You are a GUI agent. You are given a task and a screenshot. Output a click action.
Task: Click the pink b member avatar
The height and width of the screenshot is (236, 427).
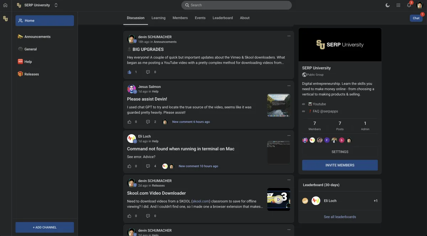click(342, 140)
